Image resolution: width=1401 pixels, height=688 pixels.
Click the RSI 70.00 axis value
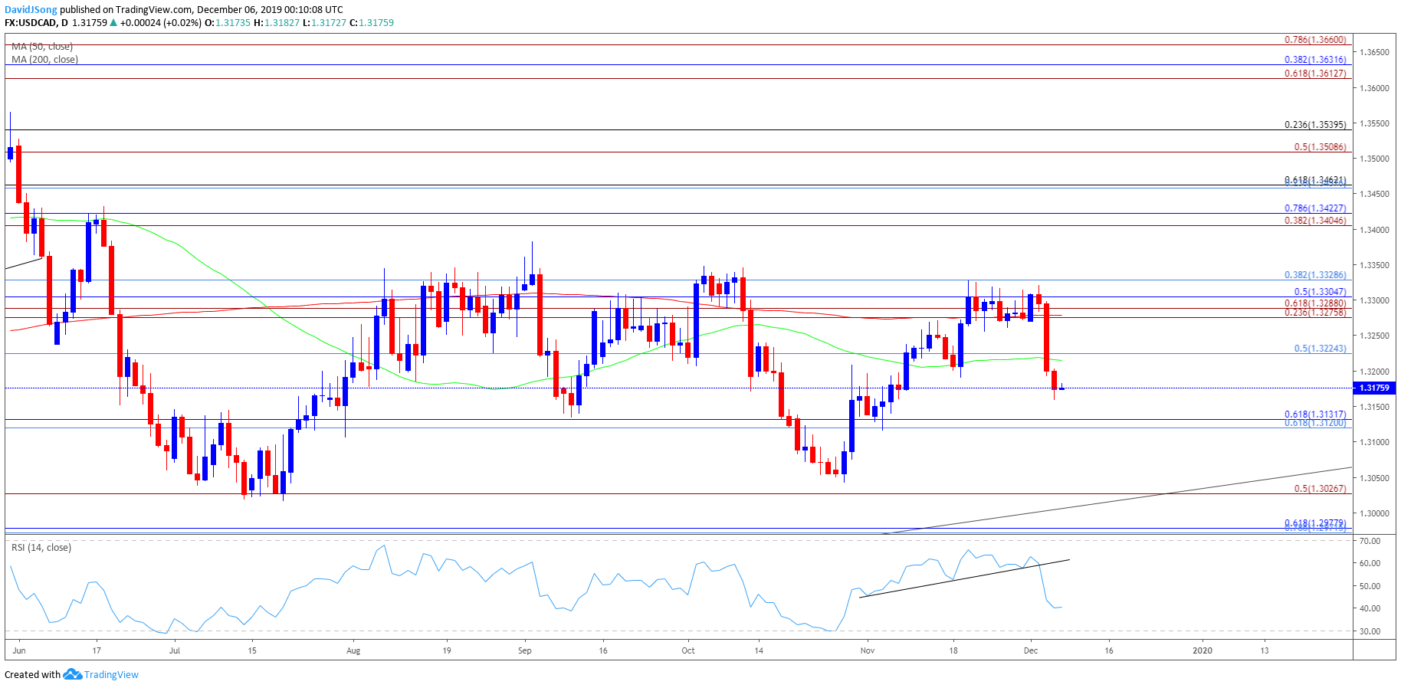(x=1370, y=541)
